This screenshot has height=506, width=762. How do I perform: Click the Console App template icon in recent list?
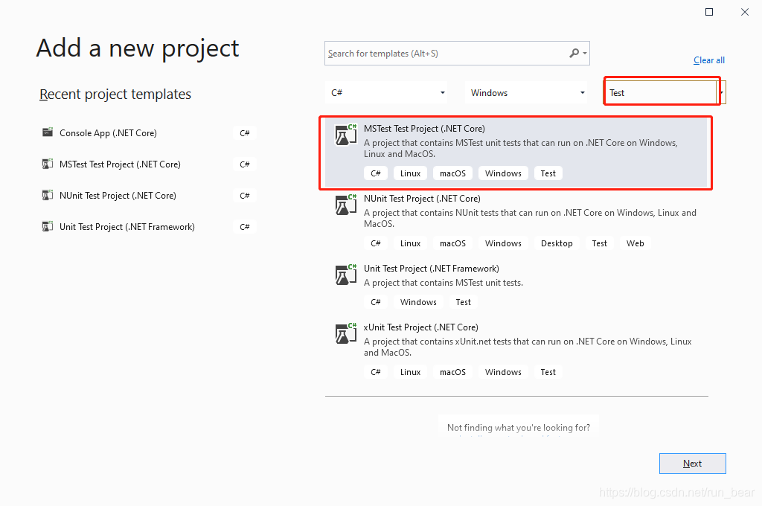pos(48,132)
